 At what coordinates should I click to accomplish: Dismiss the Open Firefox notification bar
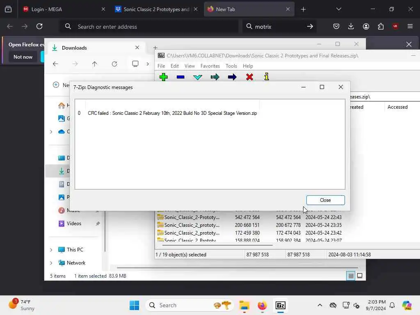pos(409,44)
